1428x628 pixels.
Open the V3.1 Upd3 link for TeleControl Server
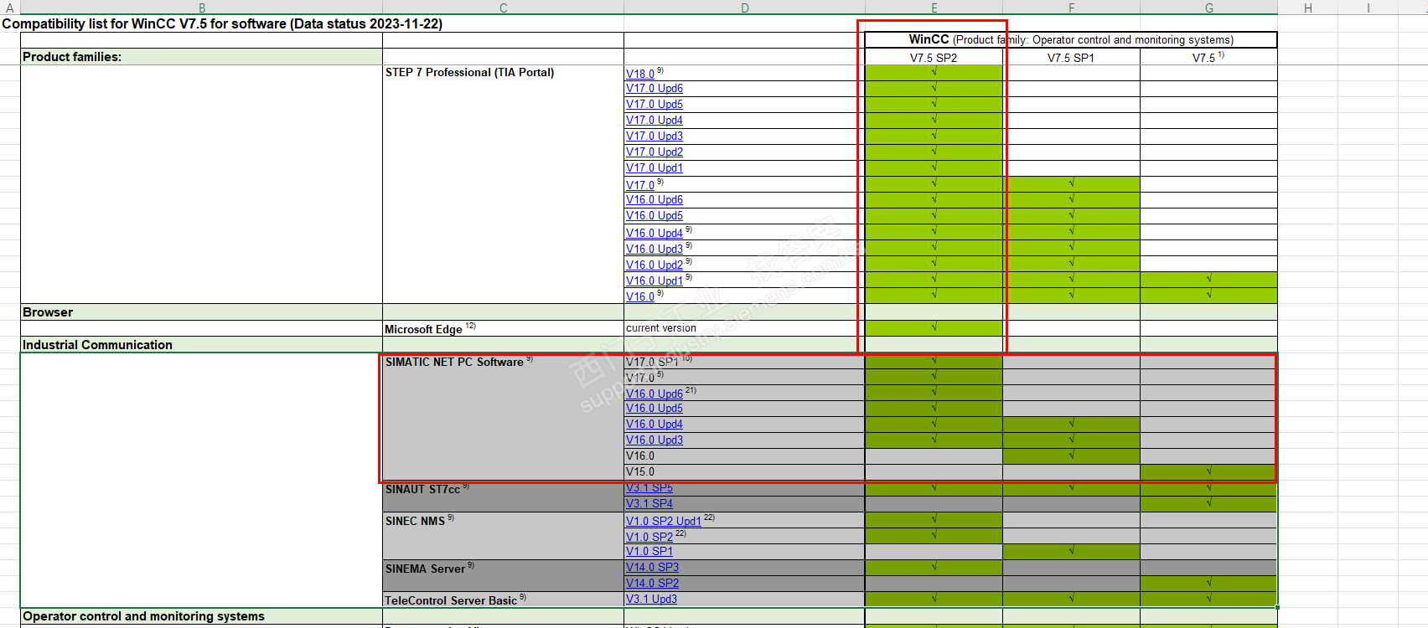coord(652,599)
